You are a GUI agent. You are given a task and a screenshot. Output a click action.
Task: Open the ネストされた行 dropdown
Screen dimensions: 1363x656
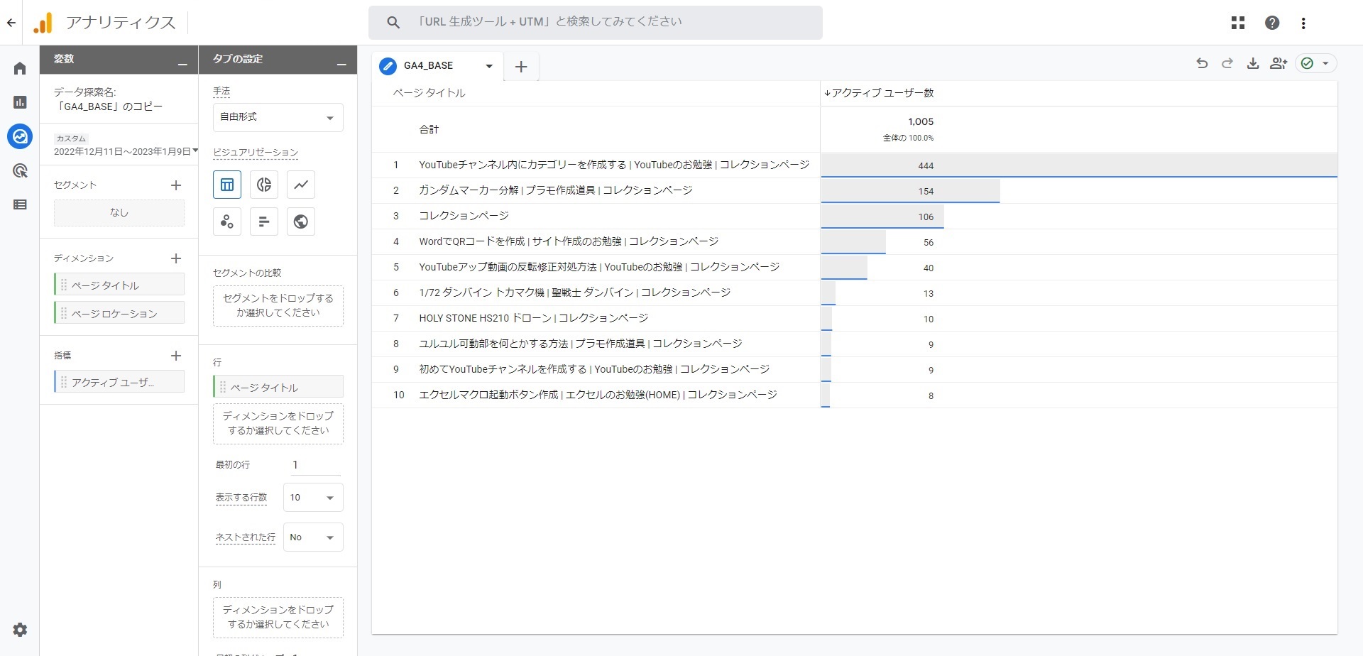(313, 537)
